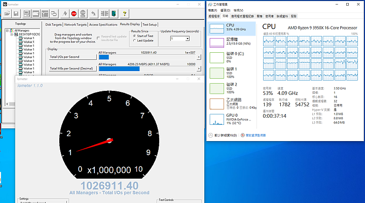Click the Iometer 'Io' title bar icon
Image resolution: width=365 pixels, height=203 pixels.
(5, 4)
